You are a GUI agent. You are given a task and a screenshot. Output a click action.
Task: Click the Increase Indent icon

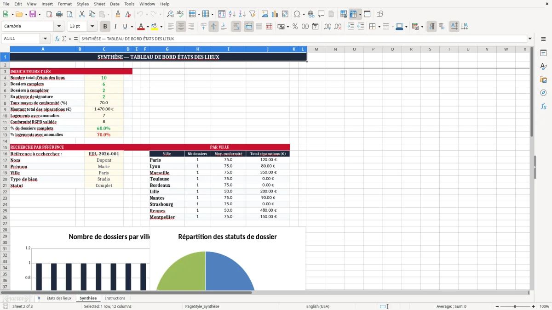(351, 27)
